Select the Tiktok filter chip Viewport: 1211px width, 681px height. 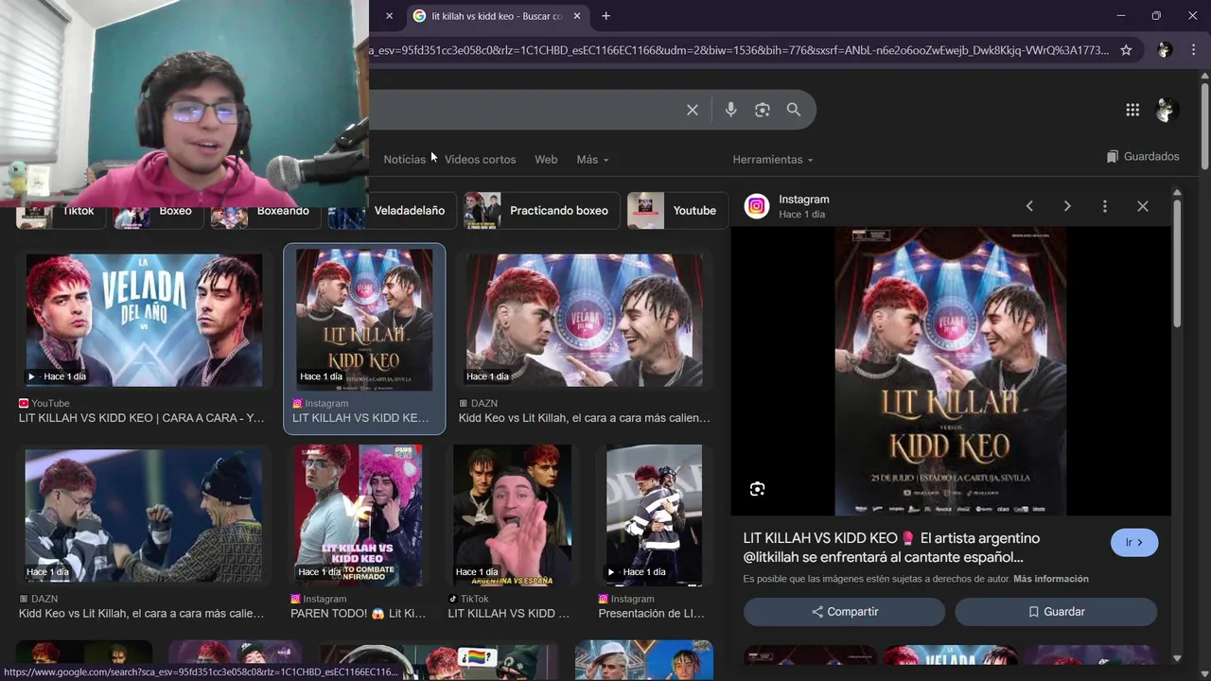pos(61,211)
